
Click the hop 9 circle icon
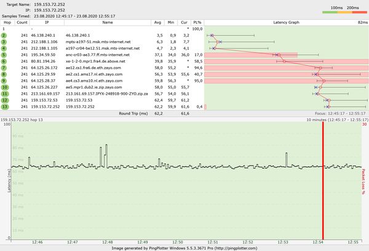(x=4, y=81)
